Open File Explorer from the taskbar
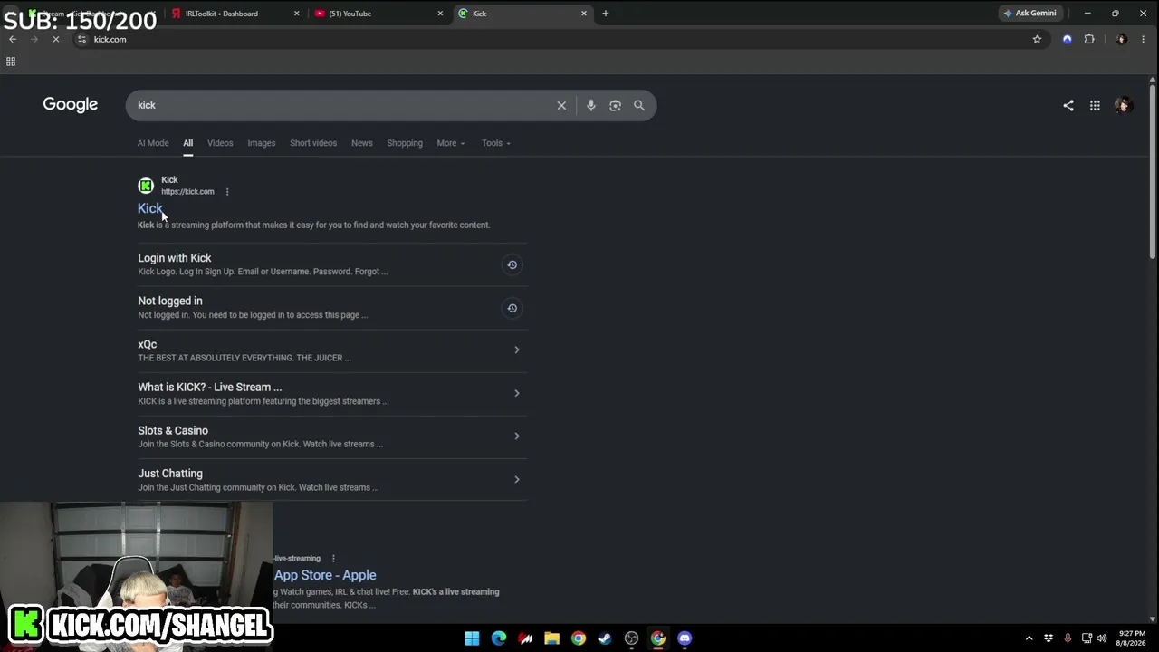 point(551,638)
